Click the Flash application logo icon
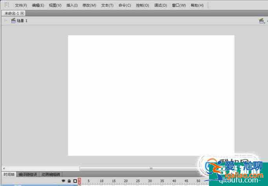This screenshot has height=186, width=268. [6, 5]
